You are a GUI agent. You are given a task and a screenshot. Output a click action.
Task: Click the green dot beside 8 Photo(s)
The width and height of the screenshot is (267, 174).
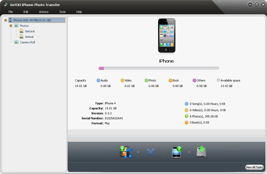(x=187, y=116)
